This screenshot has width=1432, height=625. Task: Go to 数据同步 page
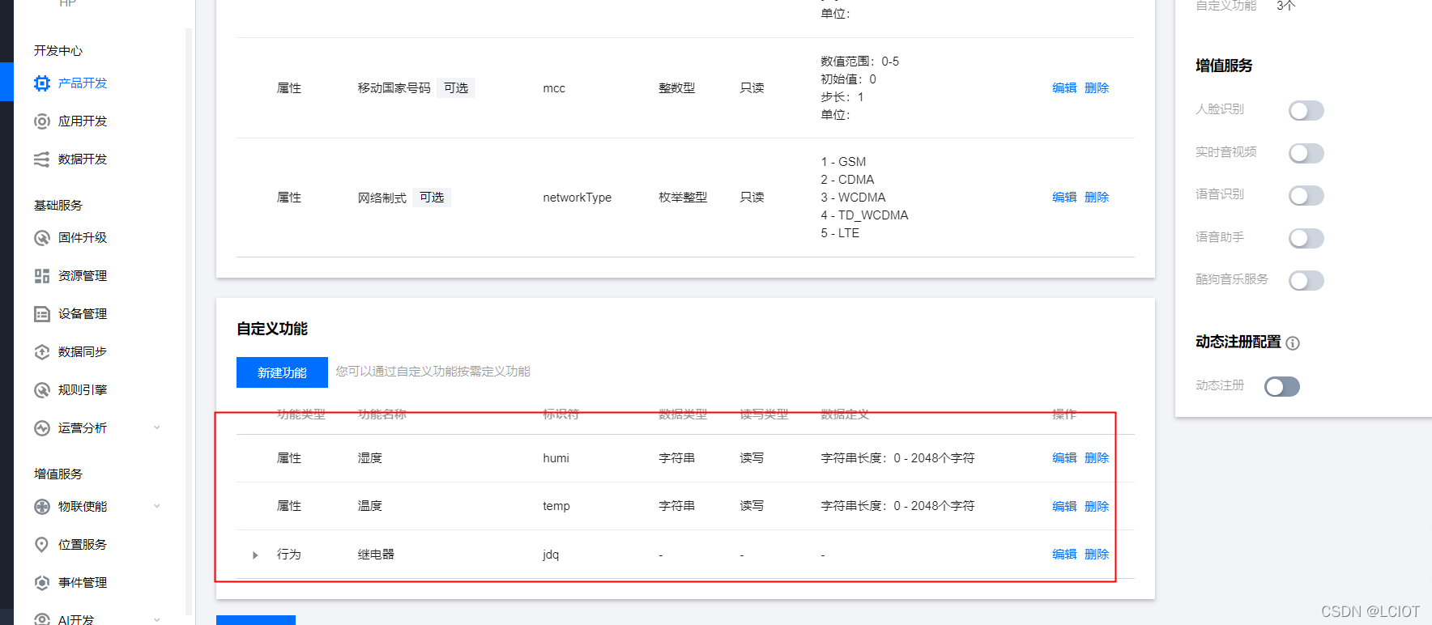click(x=83, y=352)
